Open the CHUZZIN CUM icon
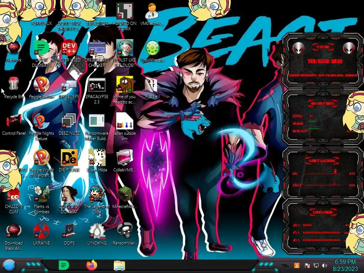The height and width of the screenshot is (273, 364). tap(14, 200)
